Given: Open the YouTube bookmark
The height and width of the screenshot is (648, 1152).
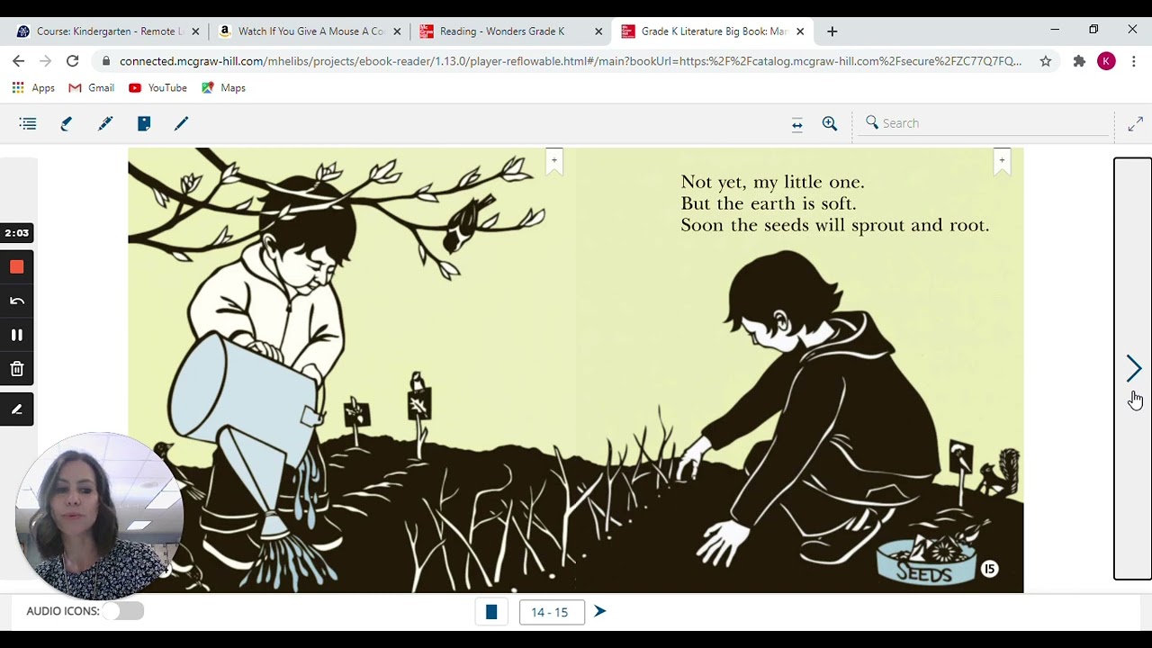Looking at the screenshot, I should 157,88.
